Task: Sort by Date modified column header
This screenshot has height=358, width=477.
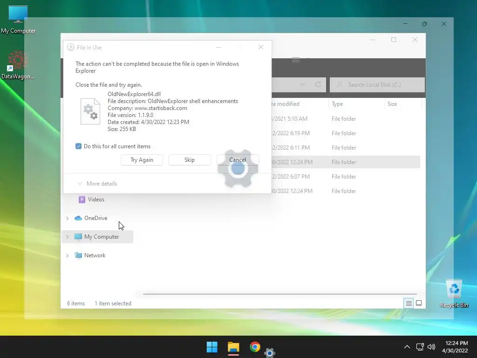Action: pos(286,104)
